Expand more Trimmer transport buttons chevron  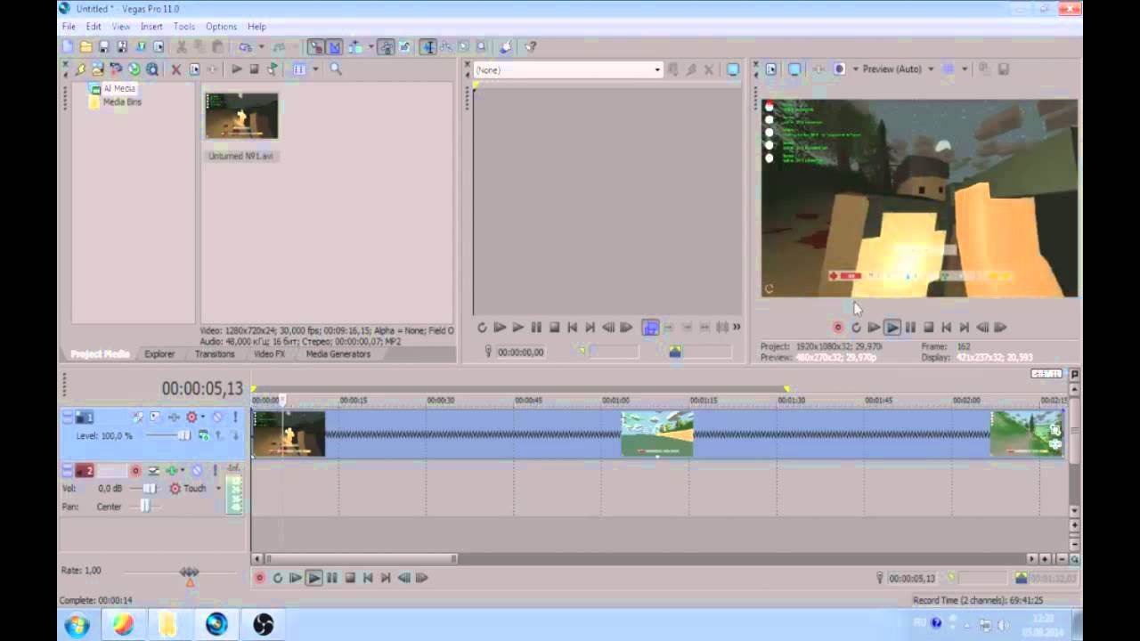pos(737,328)
